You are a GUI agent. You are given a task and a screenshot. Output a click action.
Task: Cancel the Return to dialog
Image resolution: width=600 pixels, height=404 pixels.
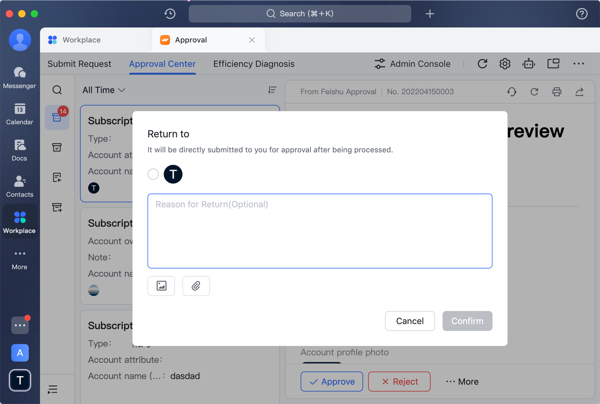coord(410,321)
